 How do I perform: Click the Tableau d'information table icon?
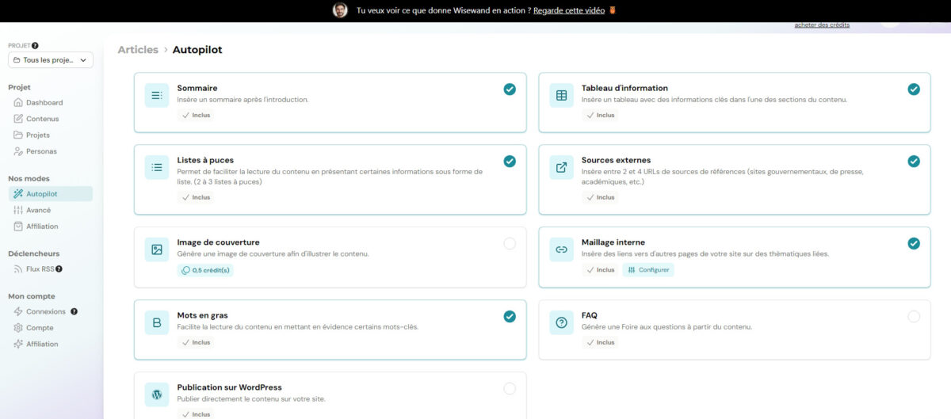tap(561, 96)
